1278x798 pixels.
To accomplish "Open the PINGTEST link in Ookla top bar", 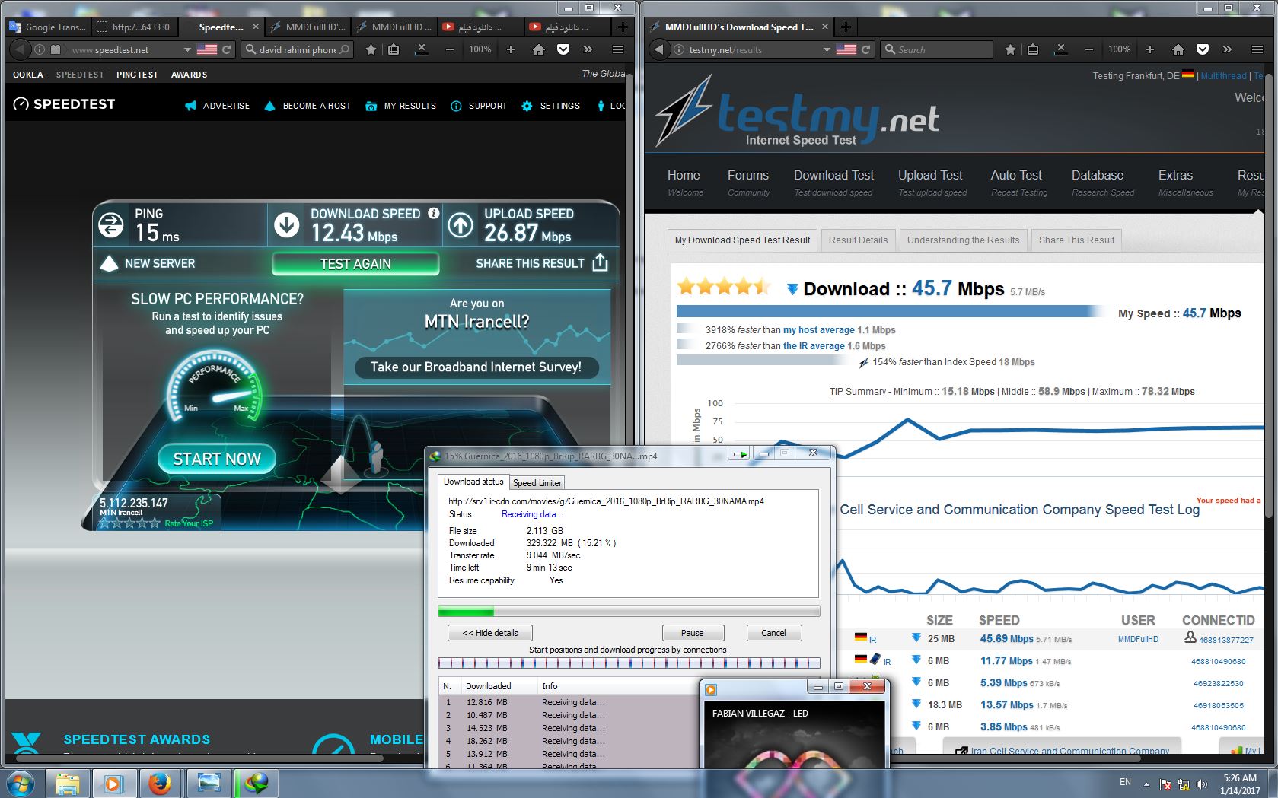I will pyautogui.click(x=138, y=75).
